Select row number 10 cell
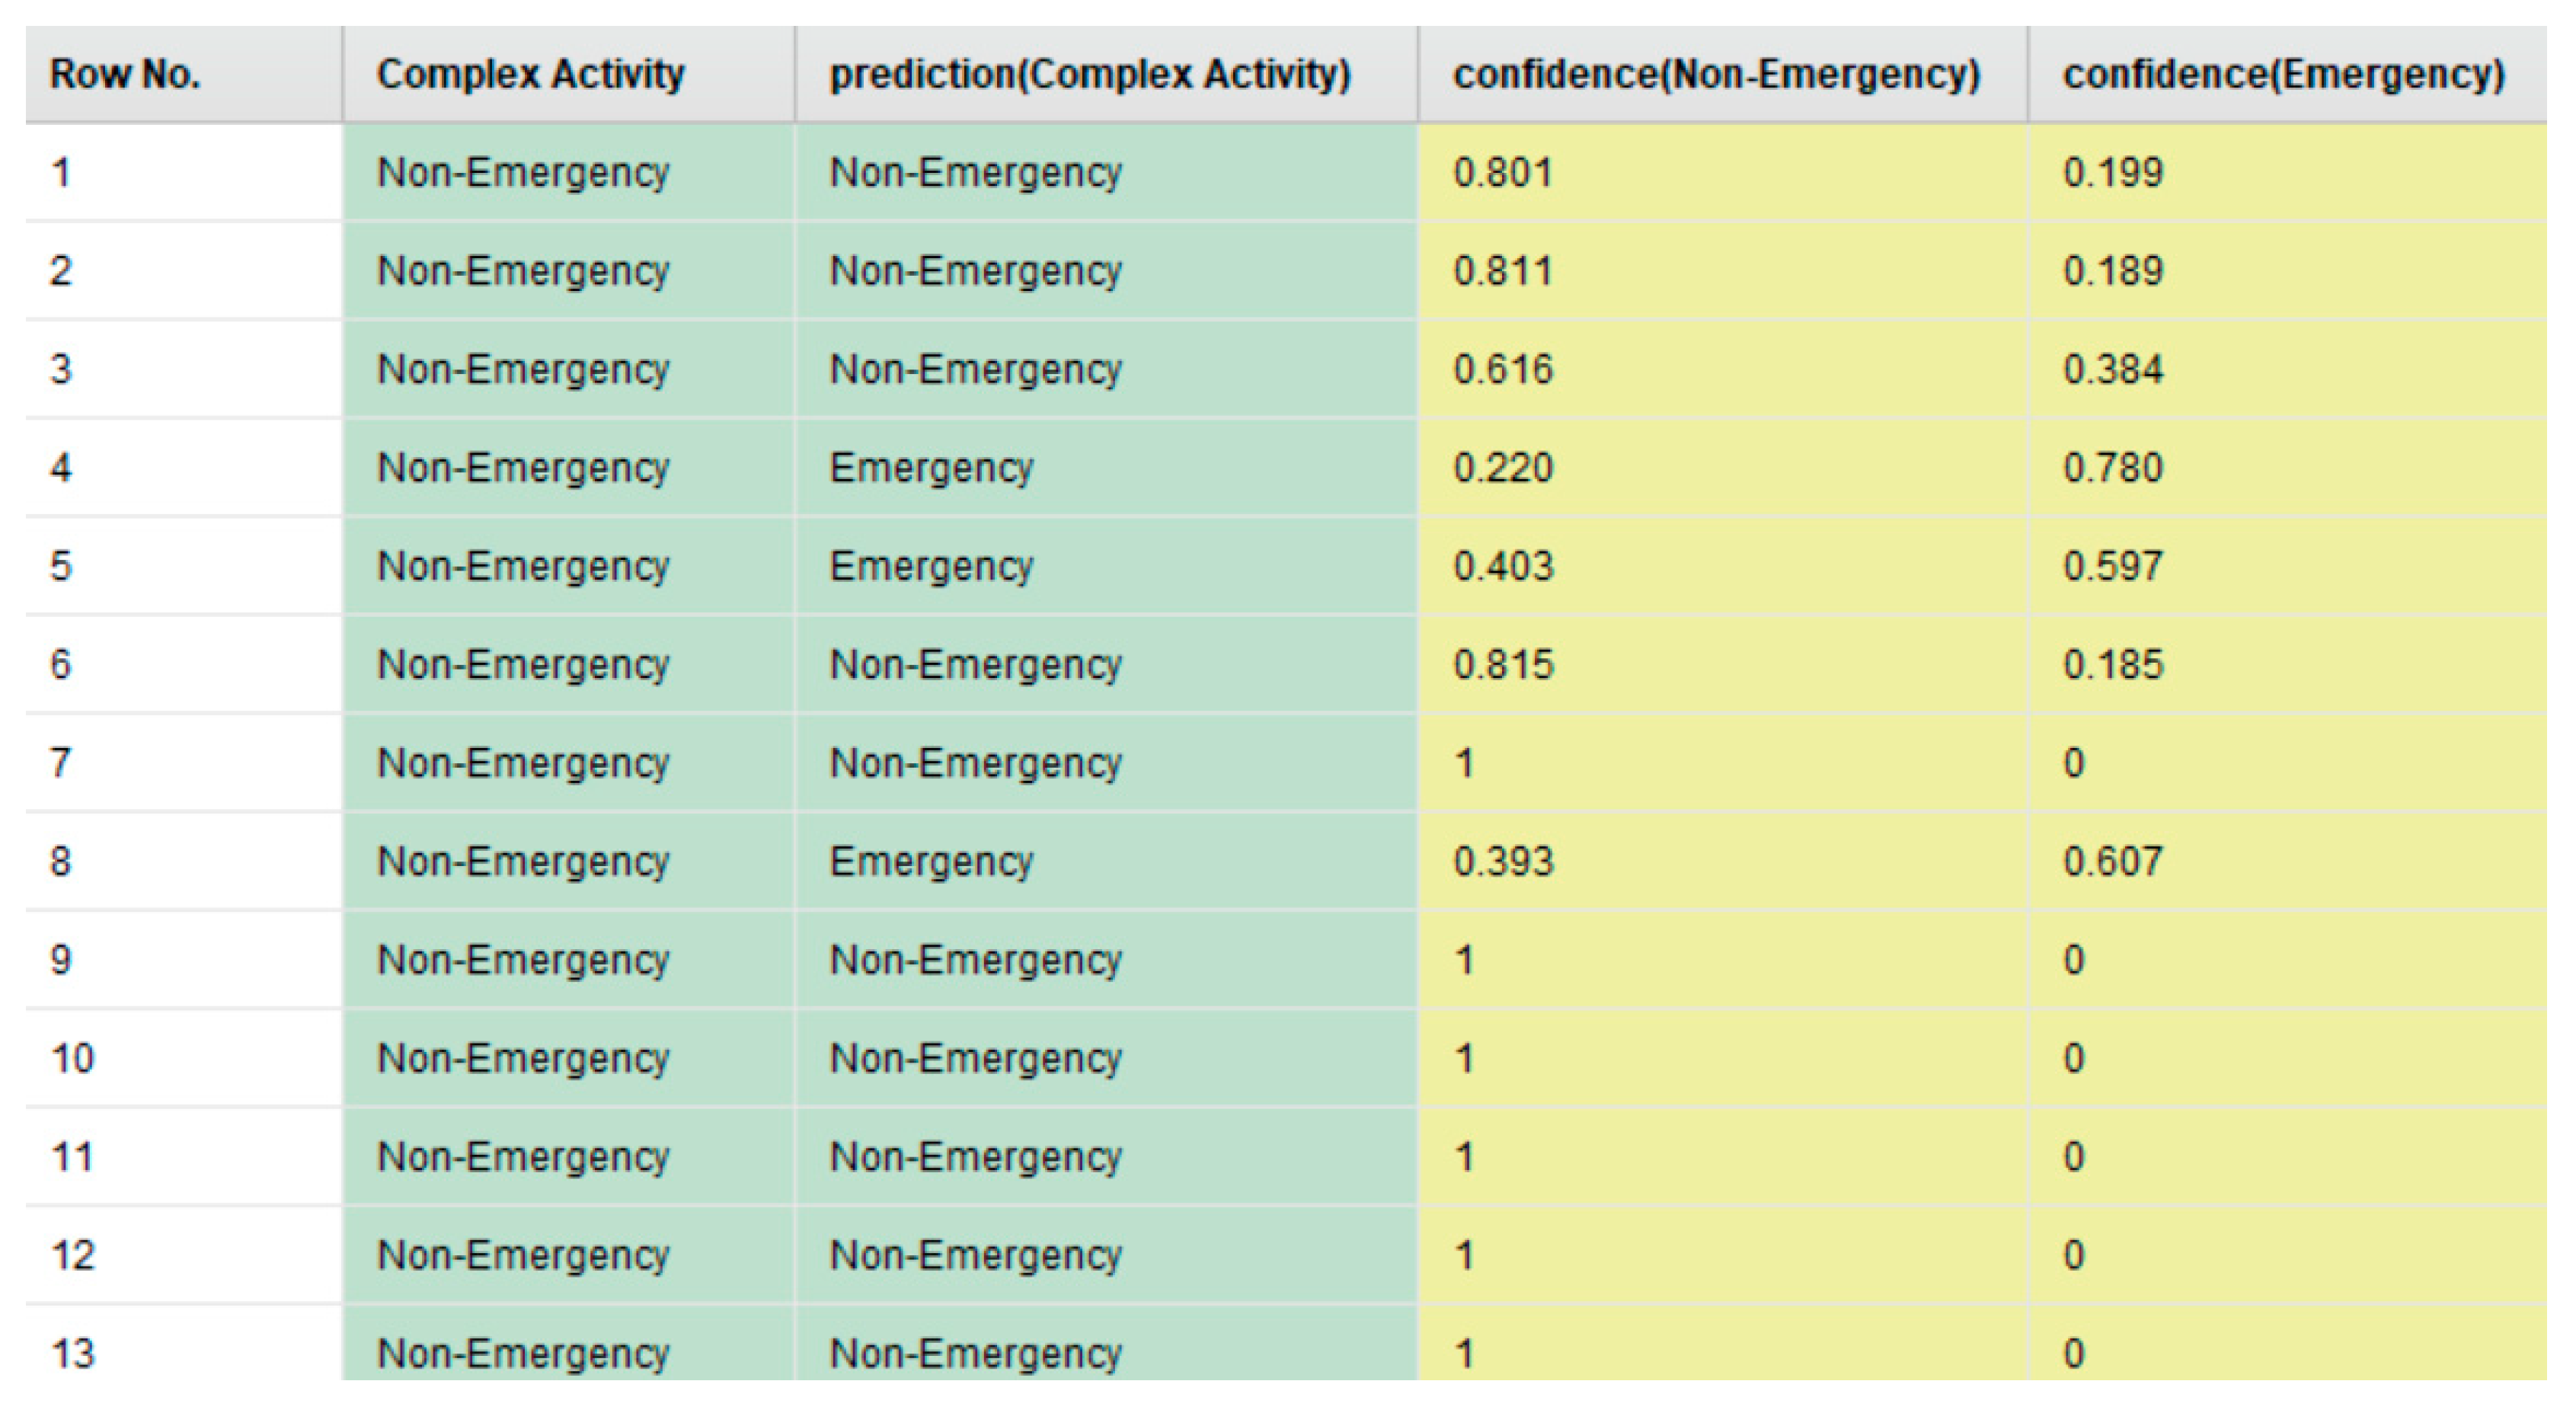Viewport: 2576px width, 1413px height. (x=72, y=1058)
